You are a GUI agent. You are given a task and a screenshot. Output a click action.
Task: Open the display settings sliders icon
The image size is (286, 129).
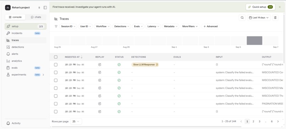point(275,18)
